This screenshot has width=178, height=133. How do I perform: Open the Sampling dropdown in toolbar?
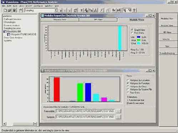(x=56, y=10)
